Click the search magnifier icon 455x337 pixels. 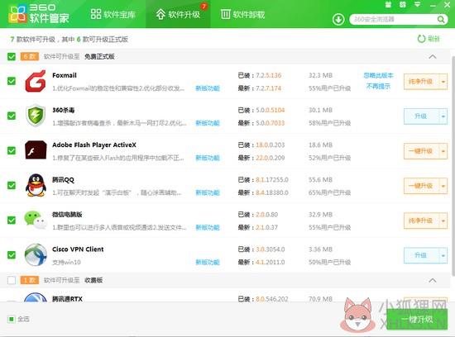(441, 20)
